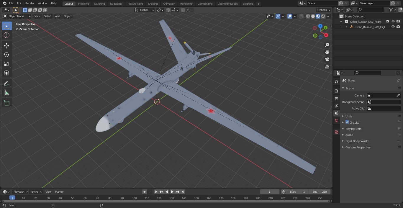
Task: Click the pan view hand icon
Action: (327, 52)
